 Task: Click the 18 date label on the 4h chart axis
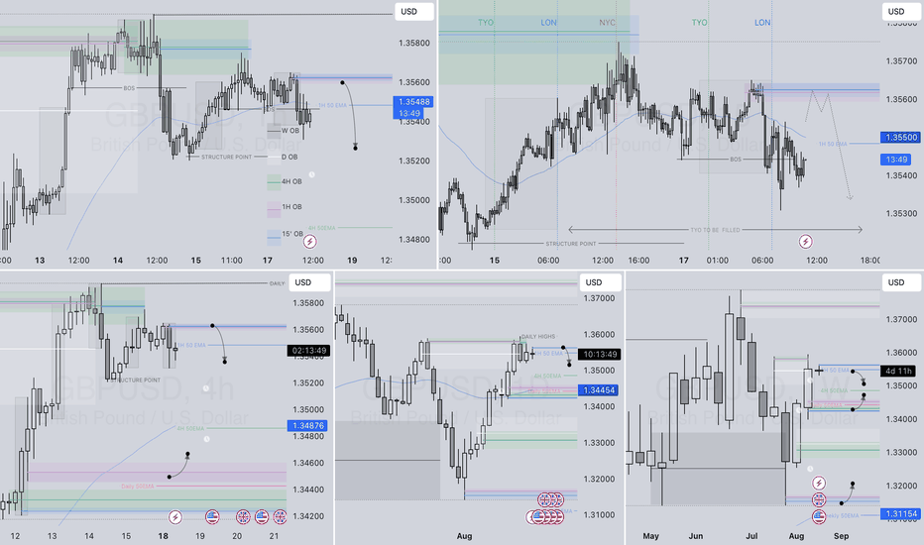[163, 535]
